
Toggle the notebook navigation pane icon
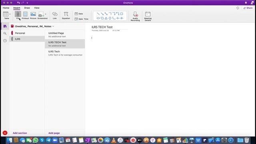point(5,26)
